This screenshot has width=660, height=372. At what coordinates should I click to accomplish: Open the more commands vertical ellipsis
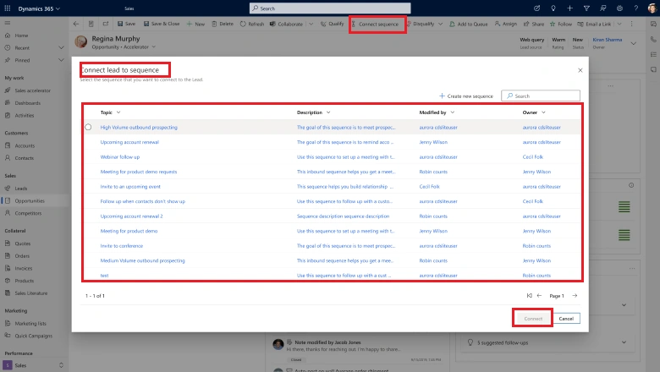click(x=632, y=24)
